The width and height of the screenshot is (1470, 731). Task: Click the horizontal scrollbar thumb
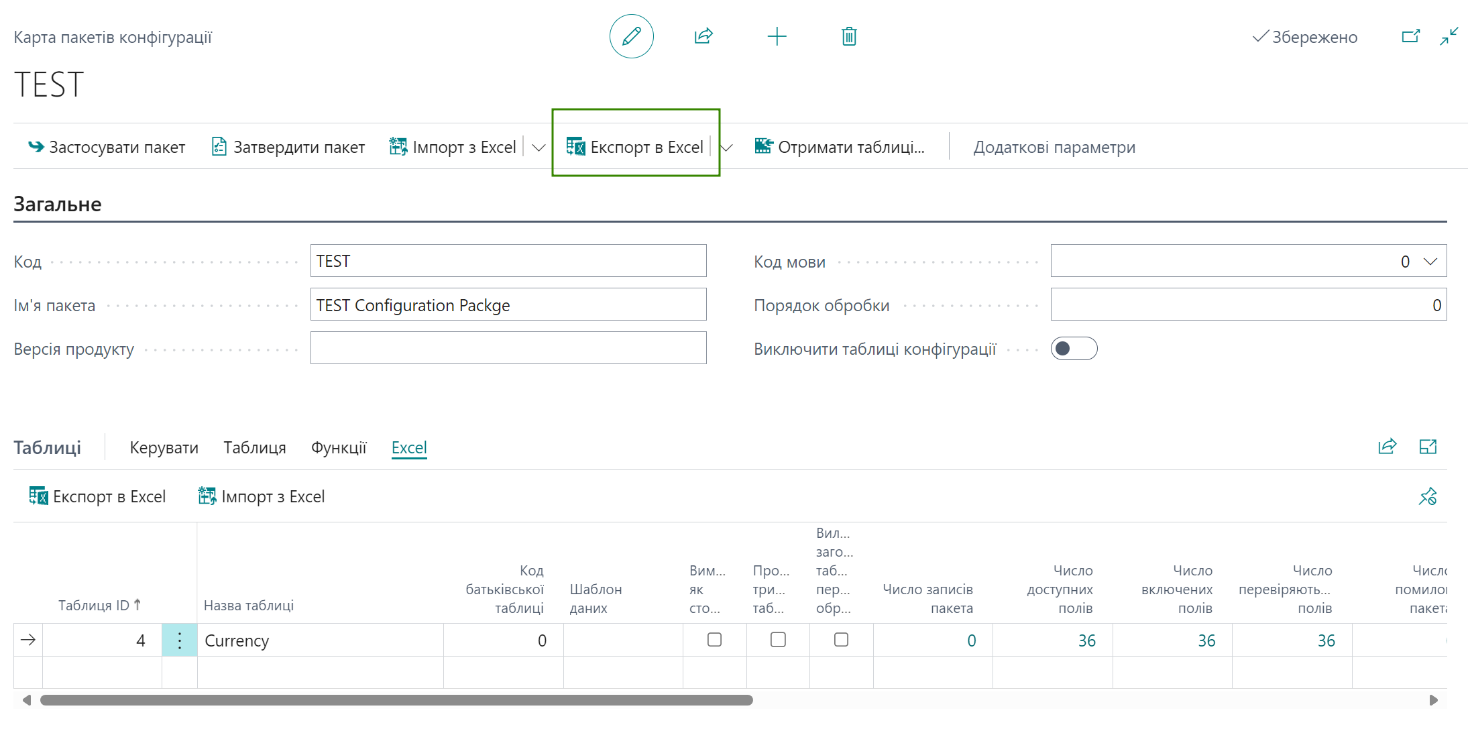396,700
